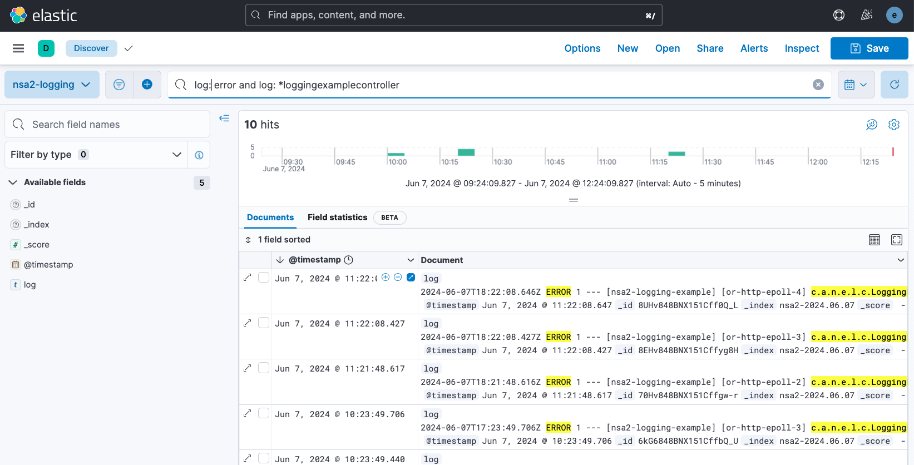914x465 pixels.
Task: Open the Inspect panel
Action: 802,48
